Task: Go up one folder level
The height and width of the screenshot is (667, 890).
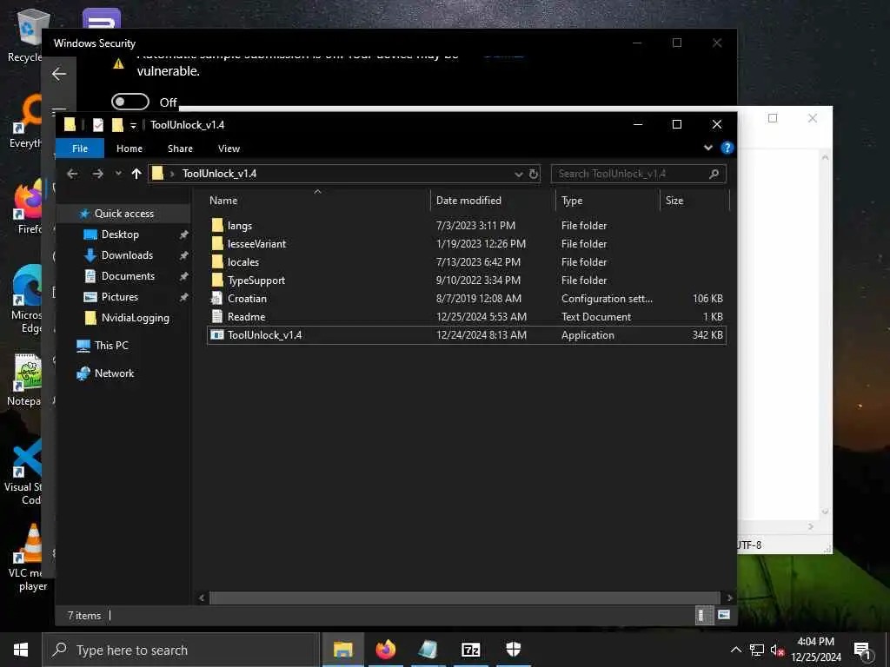Action: [136, 174]
